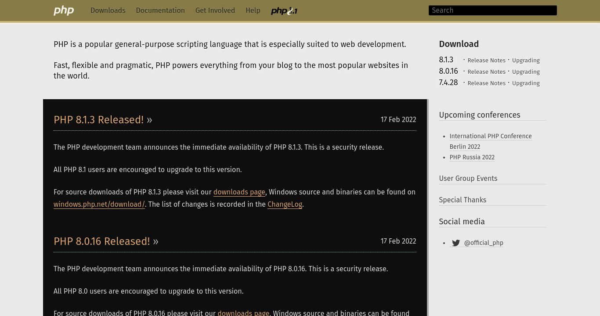The image size is (600, 316).
Task: Focus the Search input field
Action: pos(493,11)
